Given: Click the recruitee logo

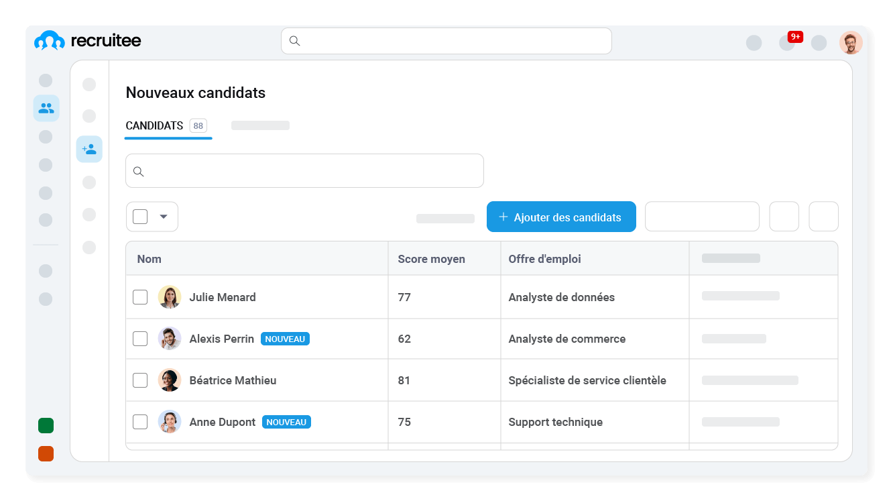Looking at the screenshot, I should (87, 40).
